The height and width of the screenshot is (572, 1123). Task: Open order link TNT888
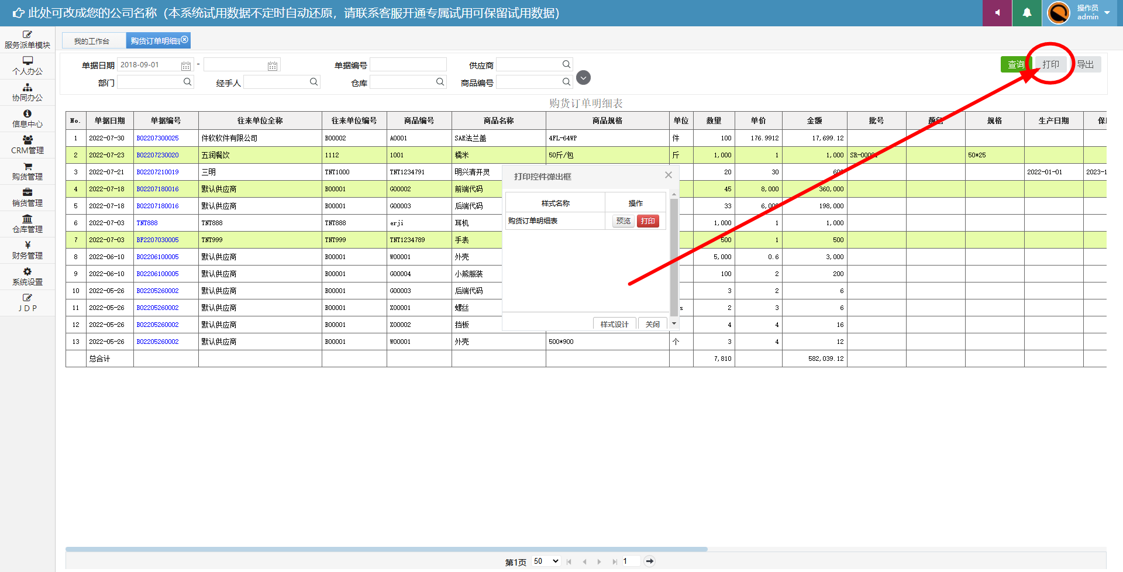(147, 223)
